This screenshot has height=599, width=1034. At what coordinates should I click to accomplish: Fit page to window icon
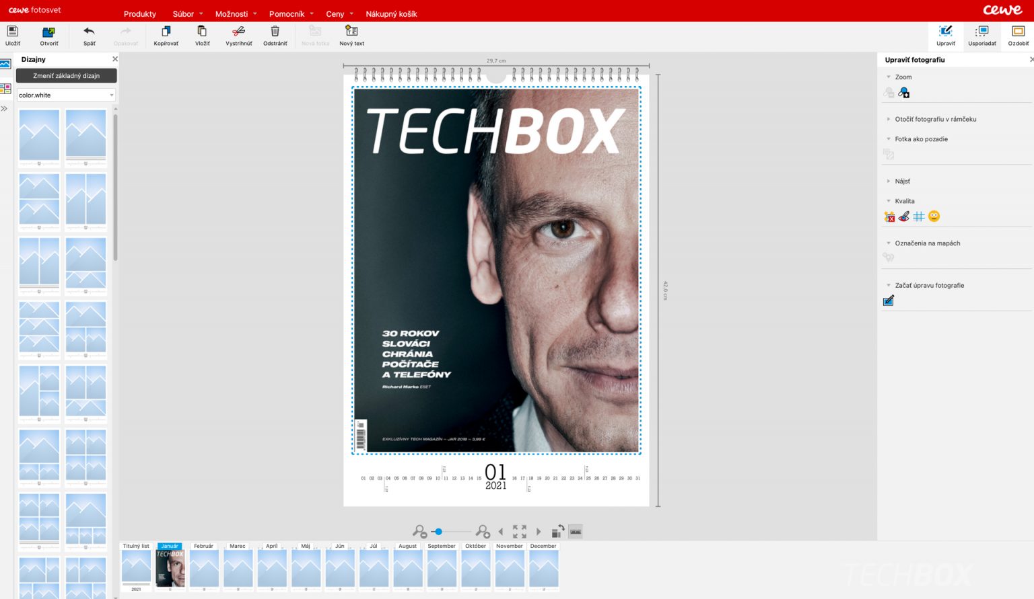pos(519,532)
